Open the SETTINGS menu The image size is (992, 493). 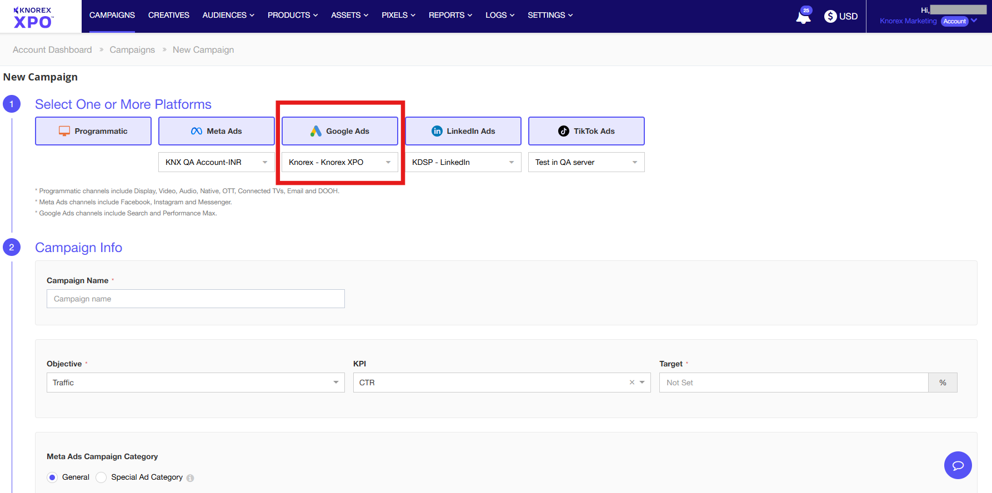tap(550, 15)
